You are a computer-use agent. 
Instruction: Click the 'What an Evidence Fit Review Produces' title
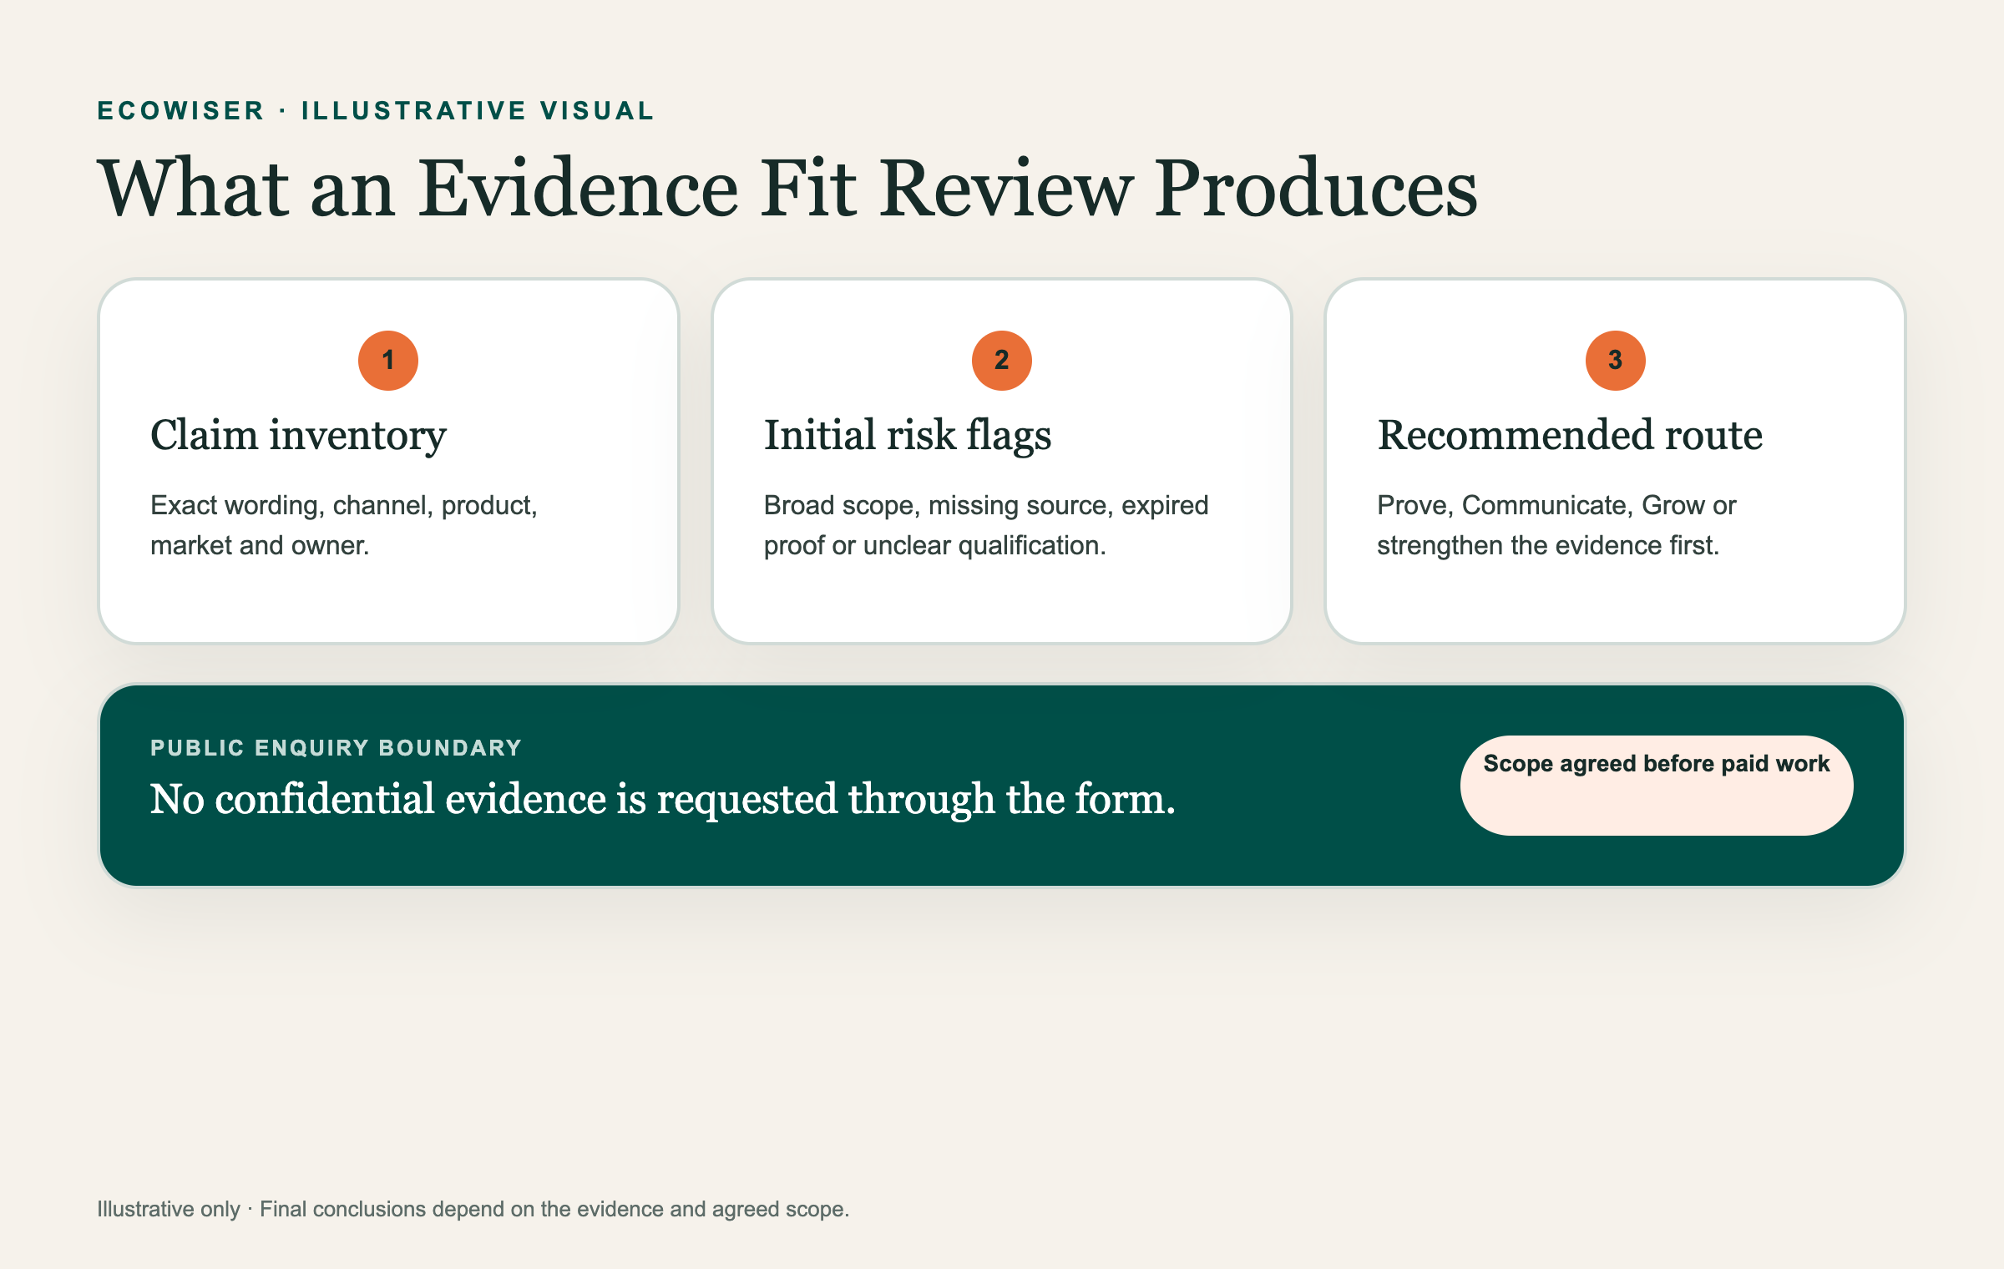(x=787, y=189)
